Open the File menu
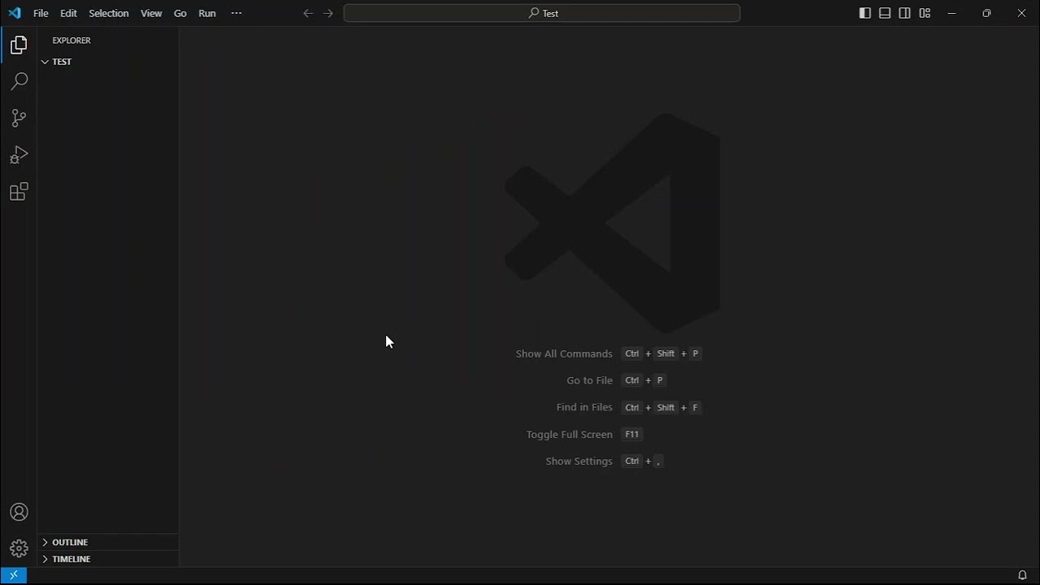1040x585 pixels. coord(41,13)
